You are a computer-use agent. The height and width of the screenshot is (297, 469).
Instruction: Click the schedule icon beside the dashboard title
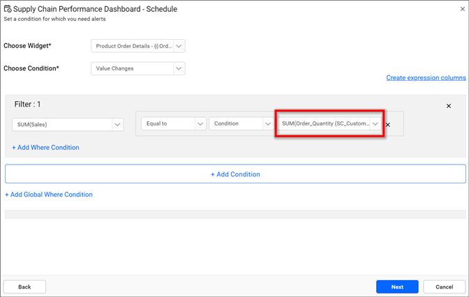[x=7, y=9]
